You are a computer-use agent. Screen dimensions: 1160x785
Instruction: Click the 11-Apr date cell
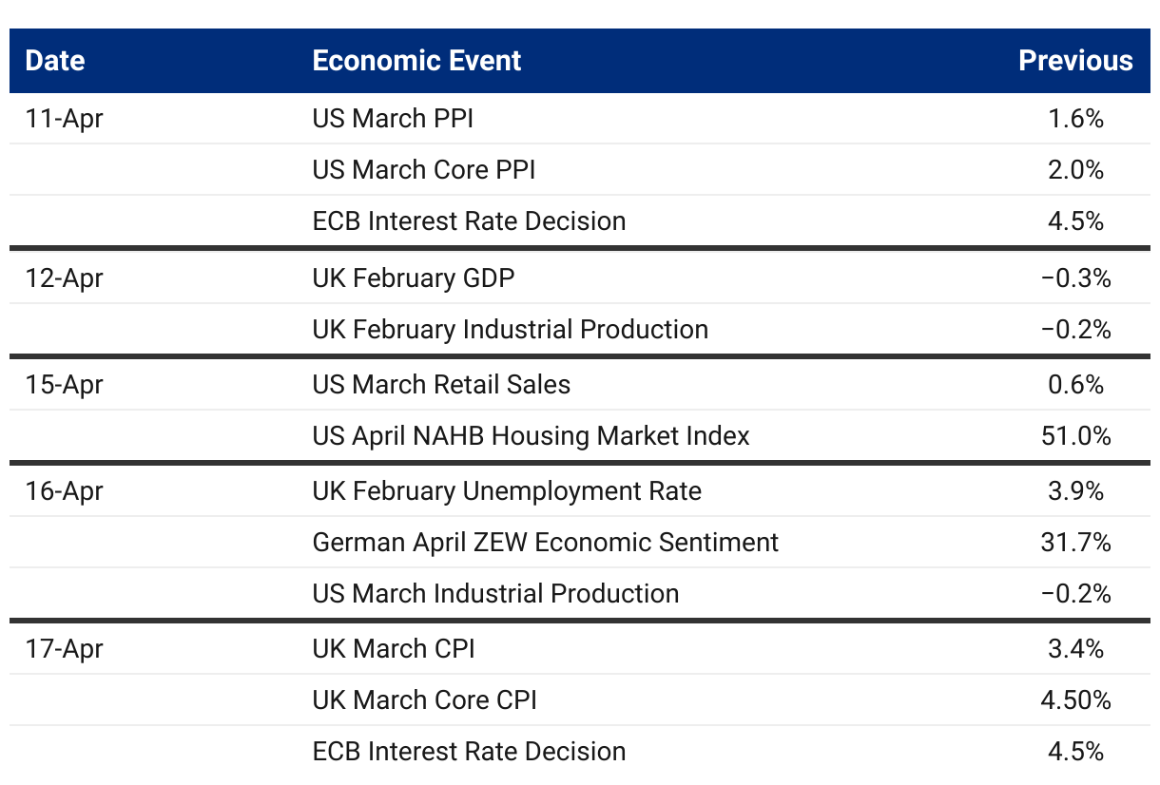point(64,119)
